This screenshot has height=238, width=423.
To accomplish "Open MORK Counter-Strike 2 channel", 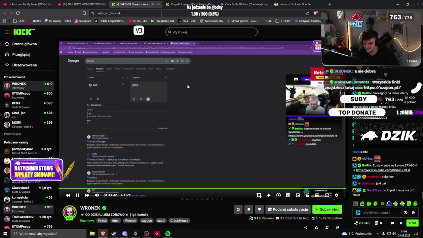I will [x=28, y=124].
